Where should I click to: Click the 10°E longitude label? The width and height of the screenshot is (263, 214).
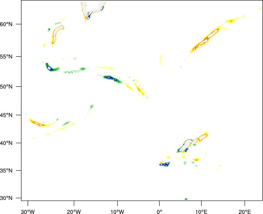click(x=201, y=212)
